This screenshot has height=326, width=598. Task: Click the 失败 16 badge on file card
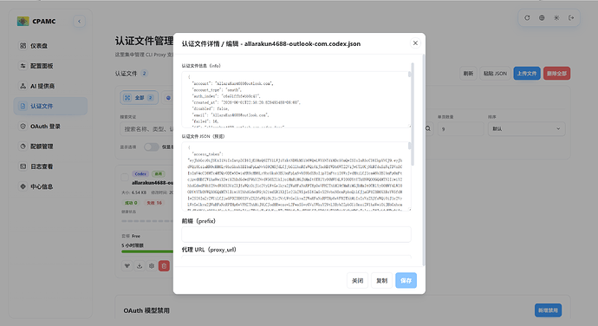(154, 203)
